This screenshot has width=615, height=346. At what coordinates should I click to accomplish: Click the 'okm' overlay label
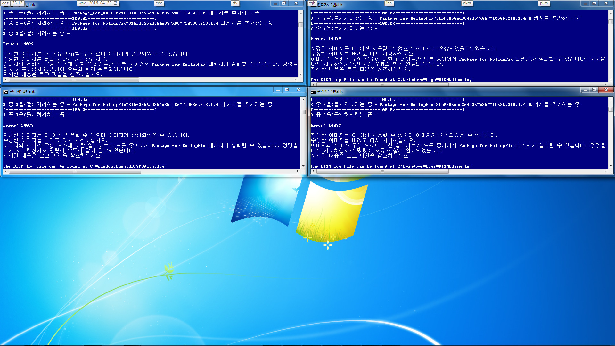pyautogui.click(x=467, y=3)
